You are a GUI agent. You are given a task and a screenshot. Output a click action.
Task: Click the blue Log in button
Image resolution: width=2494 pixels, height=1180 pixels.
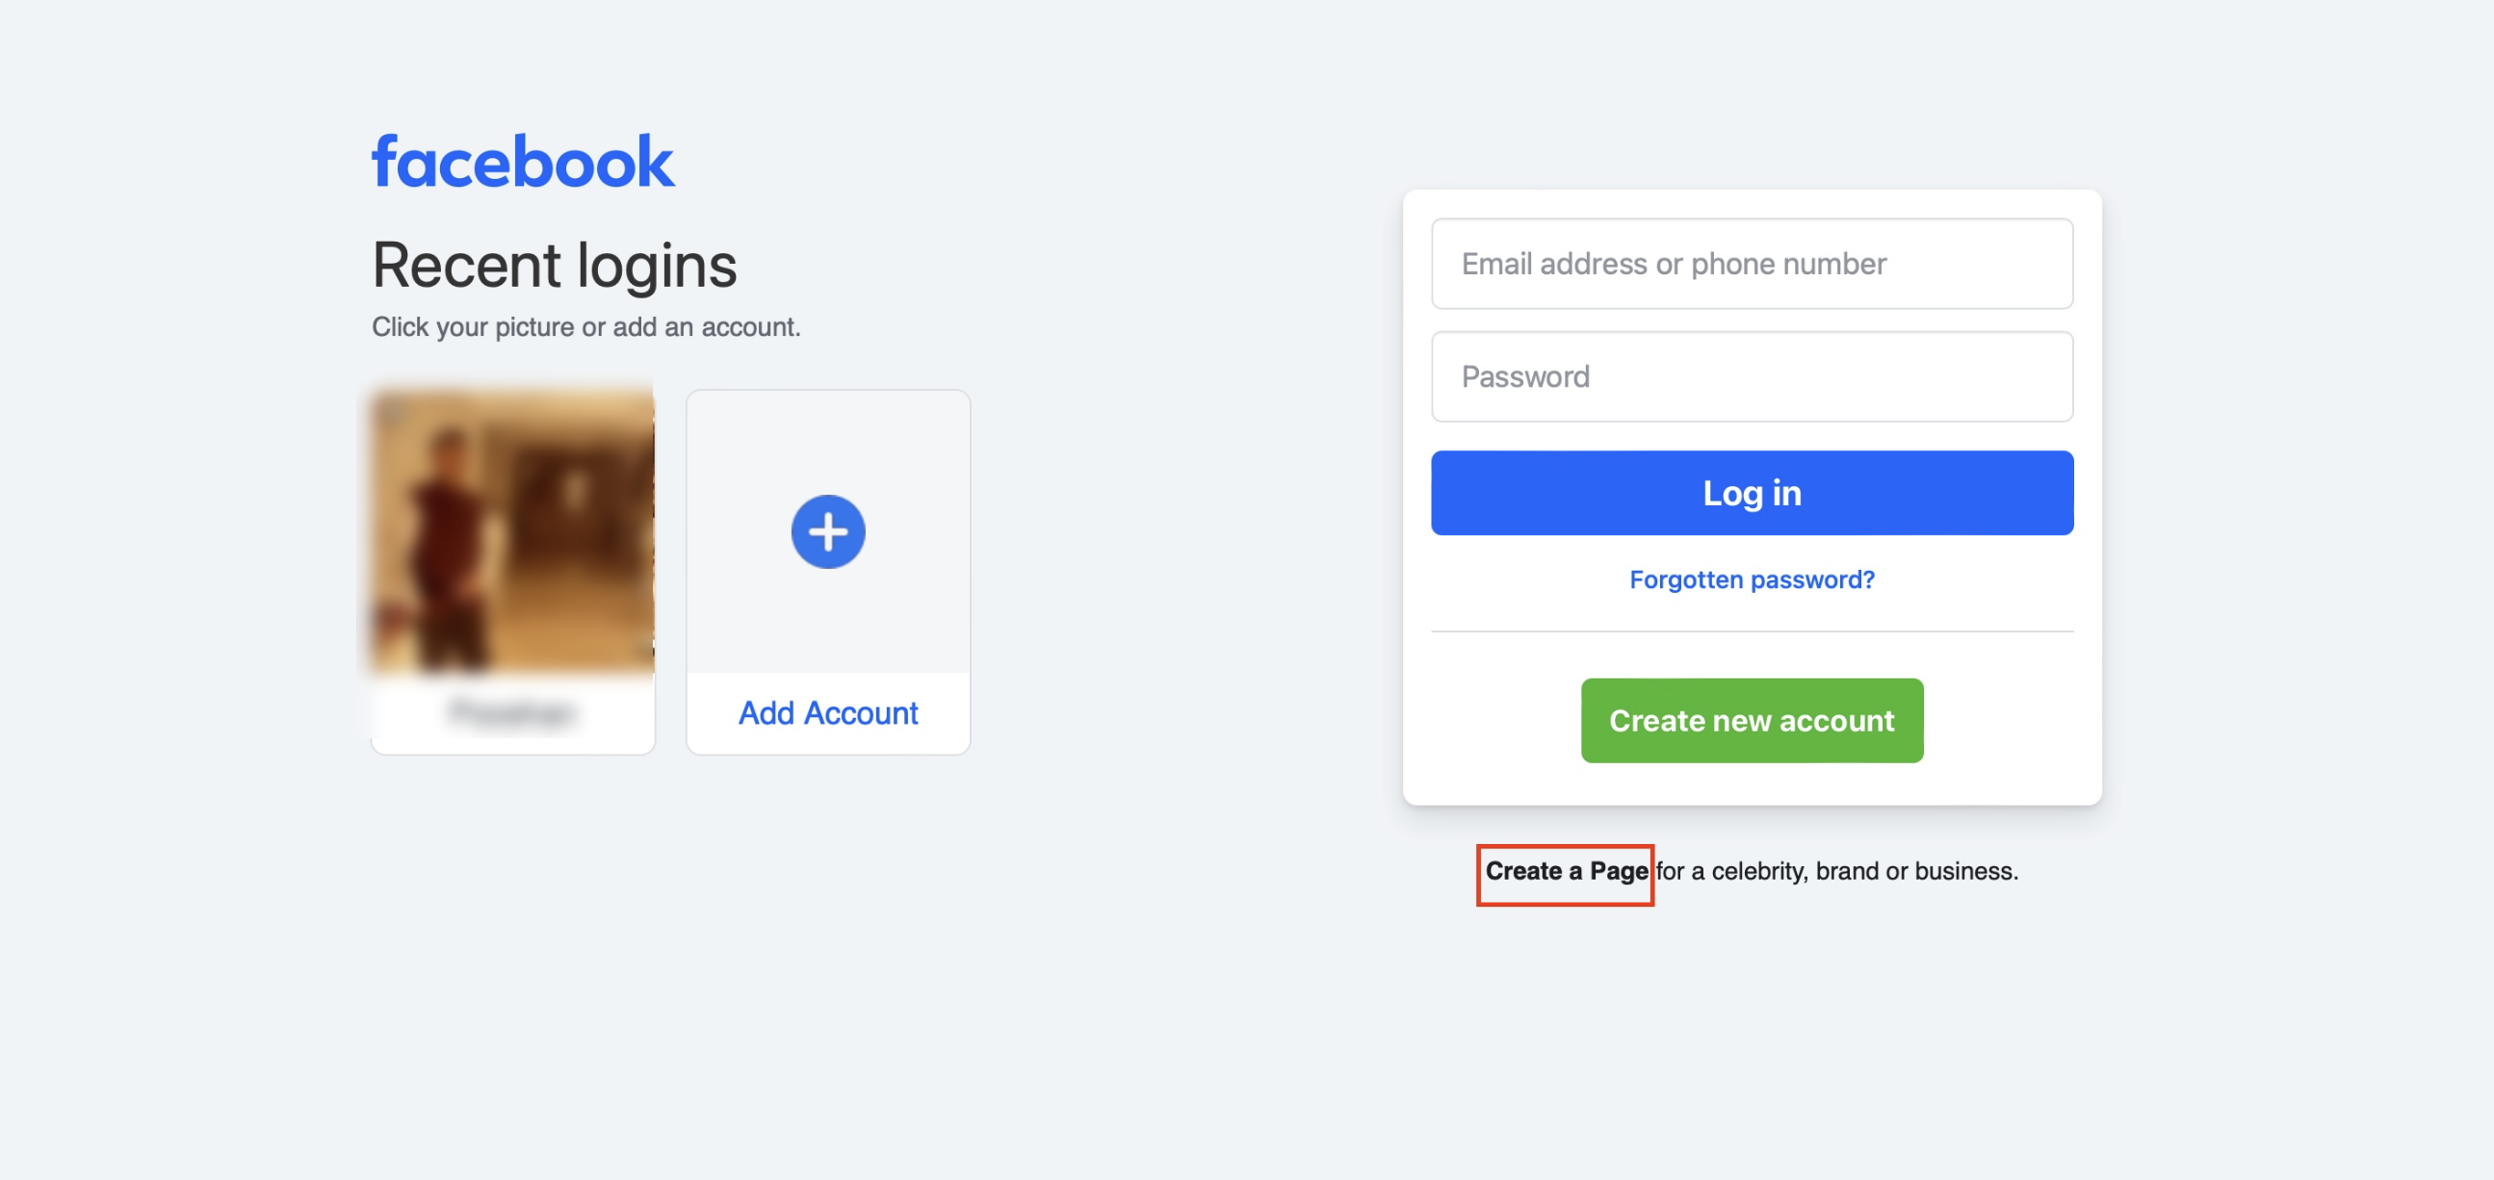click(1752, 493)
